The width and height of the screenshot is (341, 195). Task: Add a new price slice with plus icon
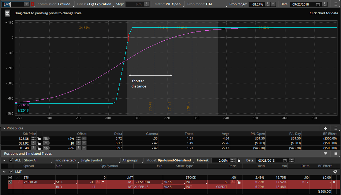325,128
